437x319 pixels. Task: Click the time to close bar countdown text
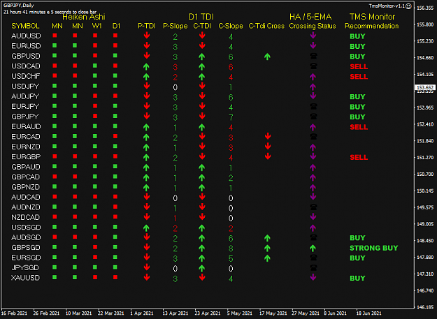click(x=50, y=12)
